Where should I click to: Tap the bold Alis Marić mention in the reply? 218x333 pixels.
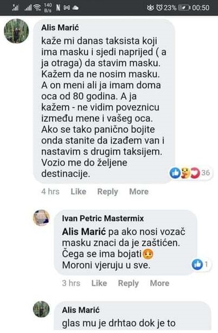tap(84, 232)
